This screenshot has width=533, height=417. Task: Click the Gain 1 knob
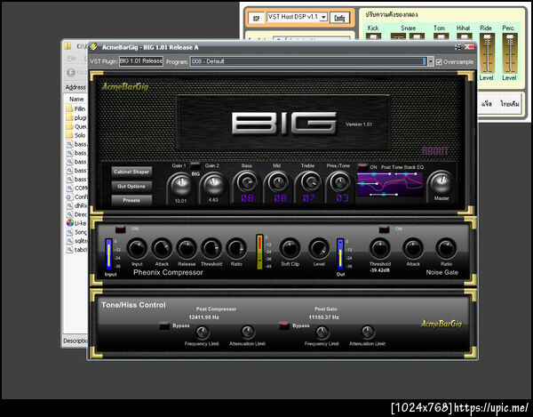(x=181, y=184)
